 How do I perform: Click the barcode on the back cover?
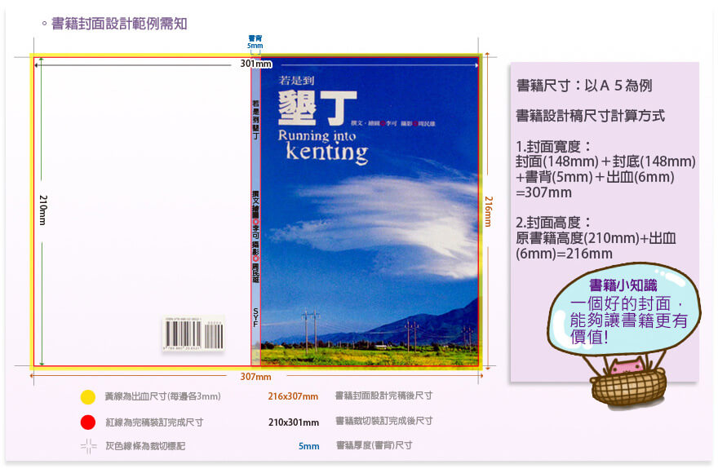click(193, 334)
